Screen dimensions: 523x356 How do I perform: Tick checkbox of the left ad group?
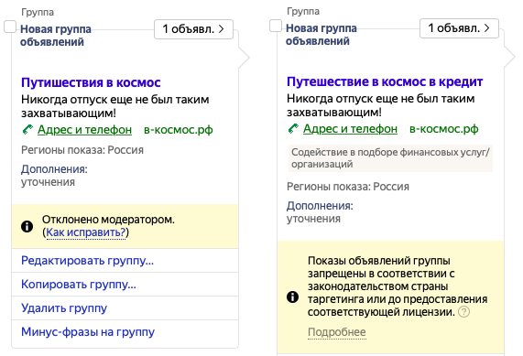point(10,27)
